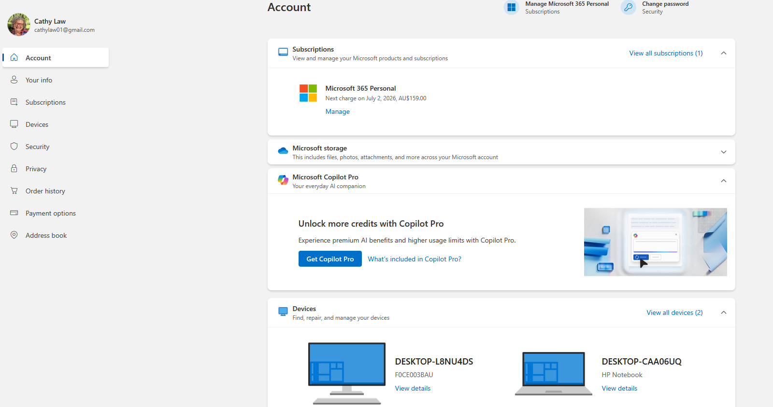Open Payment options in the sidebar
The image size is (773, 407).
56,213
